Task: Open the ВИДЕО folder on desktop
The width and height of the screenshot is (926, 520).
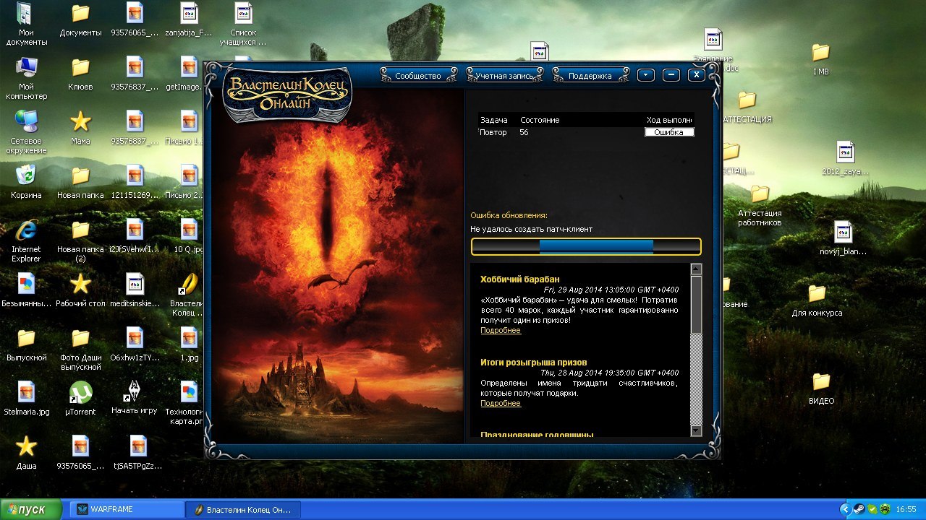Action: (x=821, y=388)
